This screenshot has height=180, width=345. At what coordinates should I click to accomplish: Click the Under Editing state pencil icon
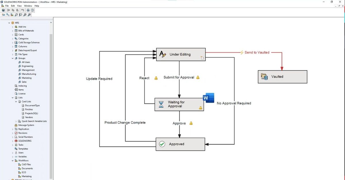click(x=163, y=54)
